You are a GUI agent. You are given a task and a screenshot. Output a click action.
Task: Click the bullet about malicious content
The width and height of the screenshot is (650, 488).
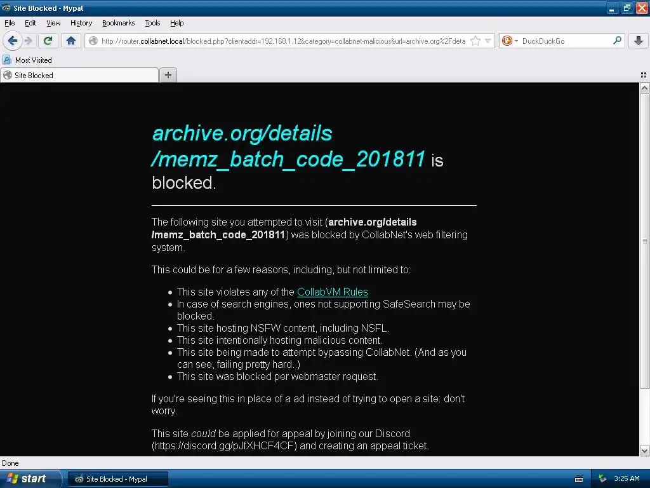coord(280,341)
